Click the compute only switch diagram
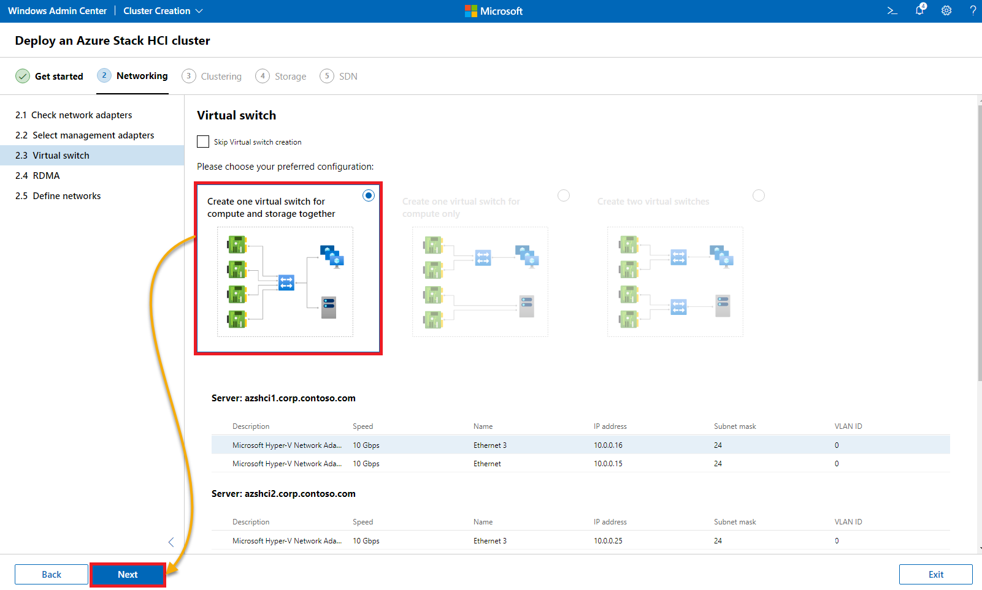This screenshot has width=982, height=590. pos(480,282)
